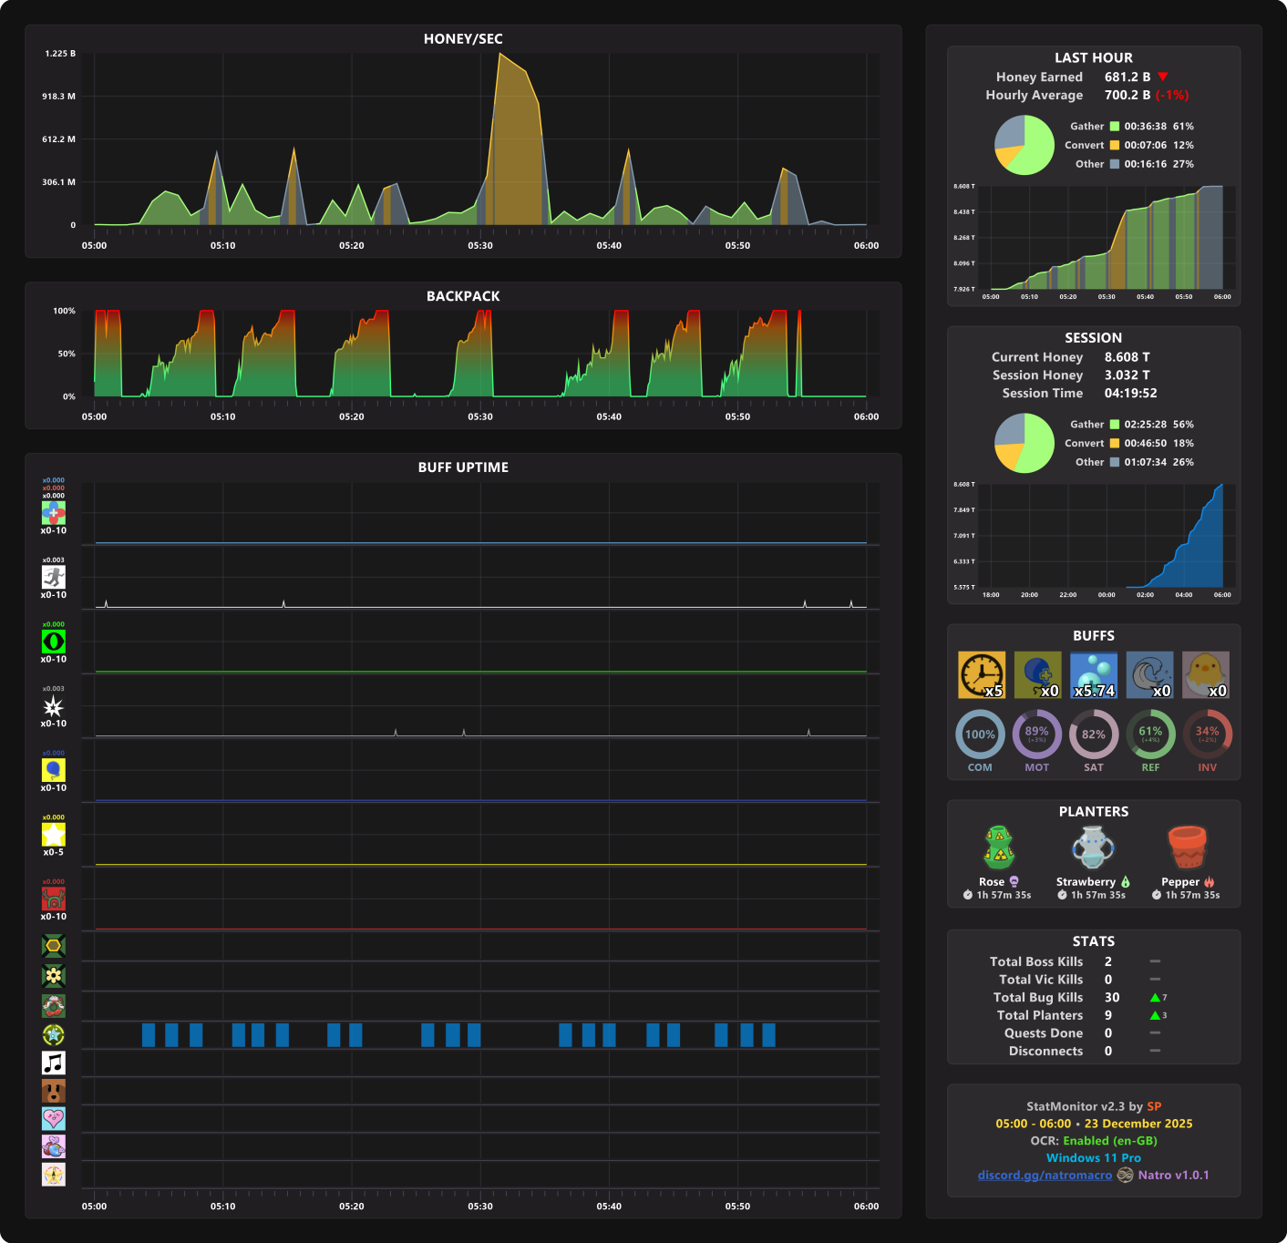Open the discord.gg/natromacro link
1287x1243 pixels.
click(1045, 1176)
